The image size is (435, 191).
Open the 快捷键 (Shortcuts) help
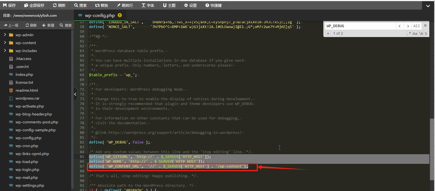213,5
